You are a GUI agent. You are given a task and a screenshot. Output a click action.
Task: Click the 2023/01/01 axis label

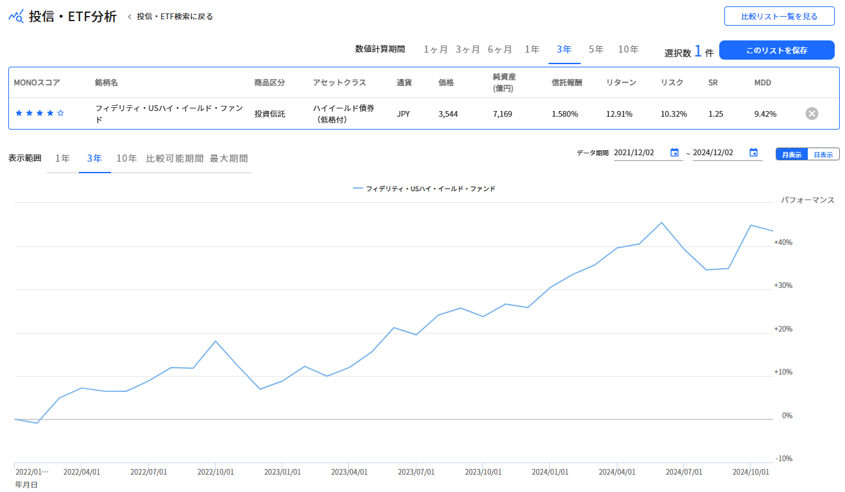pos(282,471)
